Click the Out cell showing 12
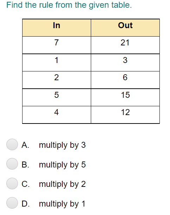The height and width of the screenshot is (215, 170). [x=125, y=115]
